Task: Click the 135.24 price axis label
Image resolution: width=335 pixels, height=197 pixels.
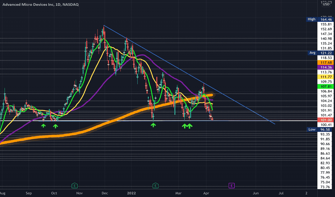Action: coord(326,43)
